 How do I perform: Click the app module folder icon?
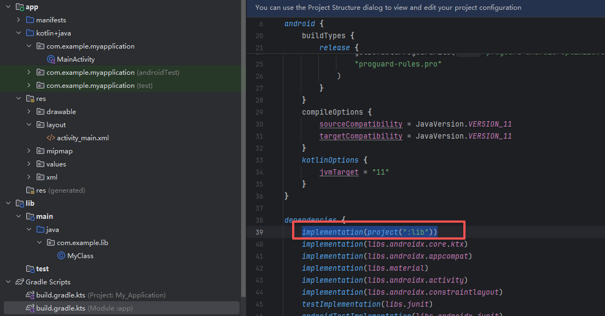pyautogui.click(x=20, y=7)
